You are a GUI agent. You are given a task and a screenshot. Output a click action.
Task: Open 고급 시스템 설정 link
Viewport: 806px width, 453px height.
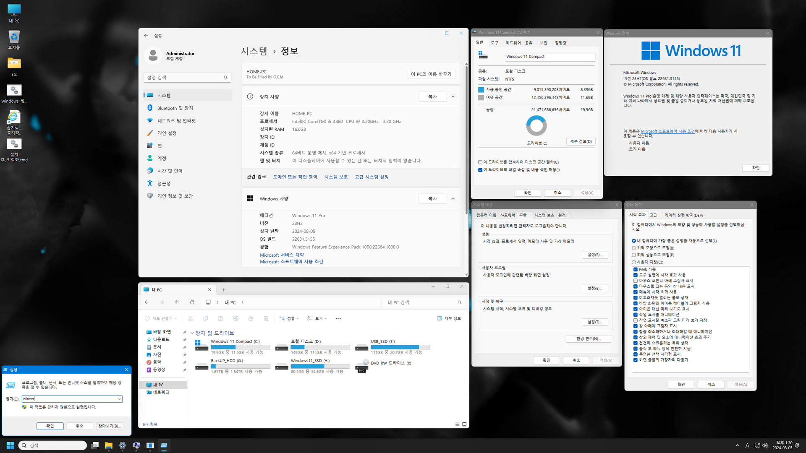point(372,177)
